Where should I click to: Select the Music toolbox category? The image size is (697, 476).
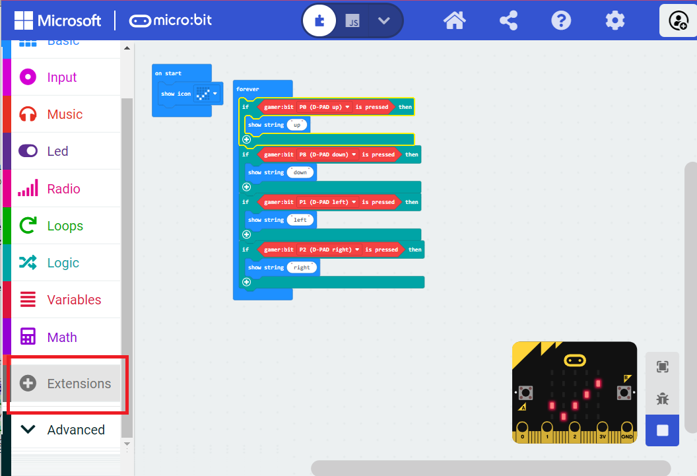64,114
